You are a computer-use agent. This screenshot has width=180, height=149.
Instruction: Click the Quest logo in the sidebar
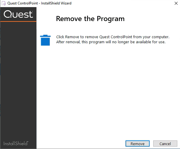coord(18,14)
